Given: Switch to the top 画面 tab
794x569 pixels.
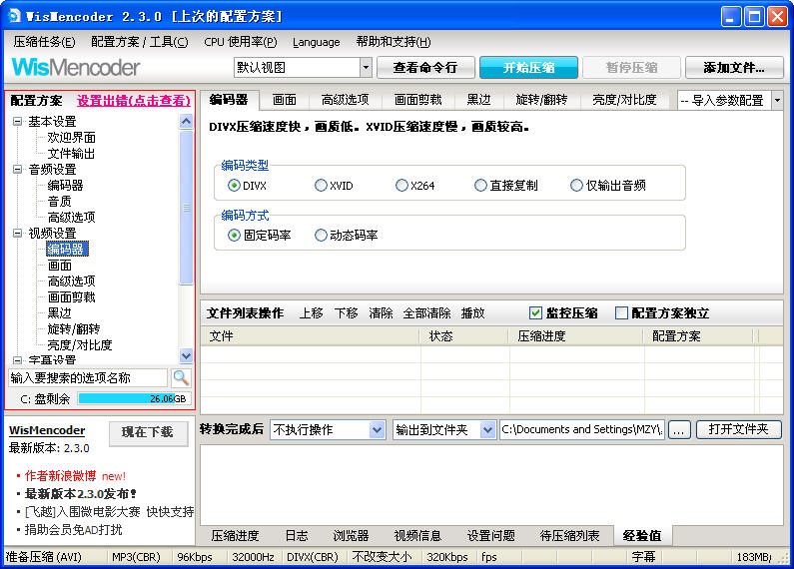Looking at the screenshot, I should coord(284,100).
